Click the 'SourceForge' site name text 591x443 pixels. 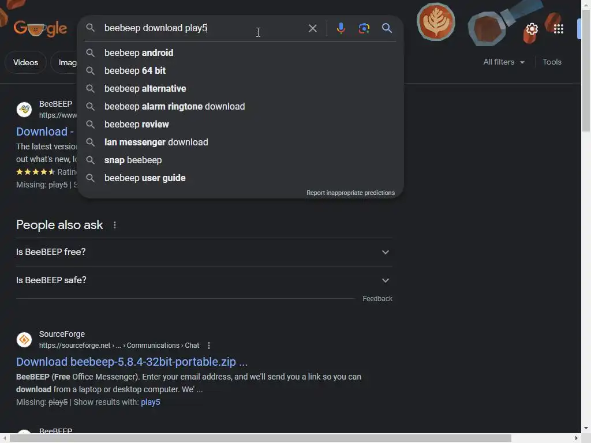click(62, 334)
